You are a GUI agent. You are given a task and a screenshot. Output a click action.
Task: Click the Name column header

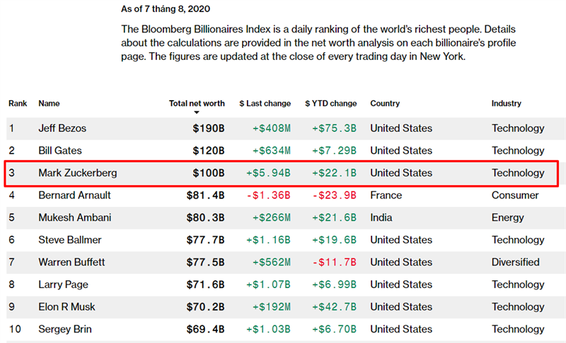point(49,104)
